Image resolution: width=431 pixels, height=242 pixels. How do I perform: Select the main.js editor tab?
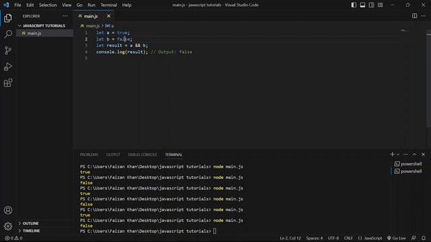click(91, 16)
